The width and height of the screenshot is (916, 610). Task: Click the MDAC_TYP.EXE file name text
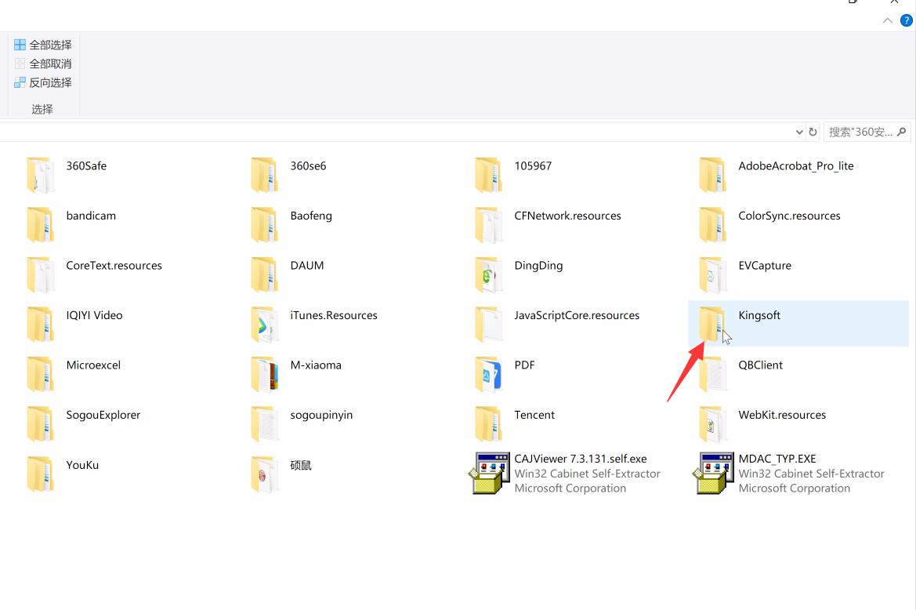pyautogui.click(x=777, y=459)
